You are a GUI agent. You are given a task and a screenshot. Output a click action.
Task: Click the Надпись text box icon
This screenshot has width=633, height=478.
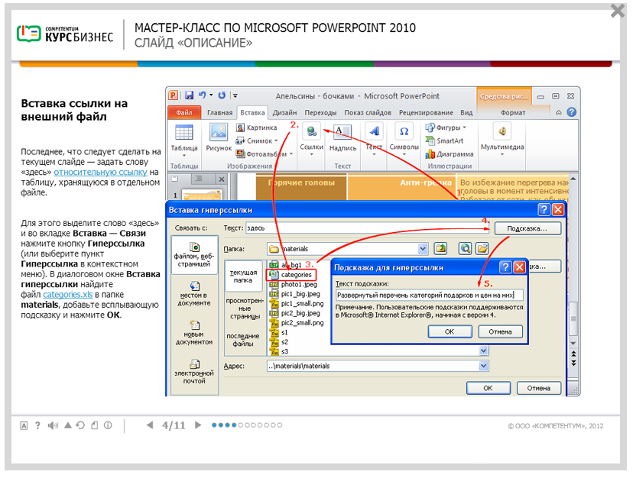tap(342, 131)
